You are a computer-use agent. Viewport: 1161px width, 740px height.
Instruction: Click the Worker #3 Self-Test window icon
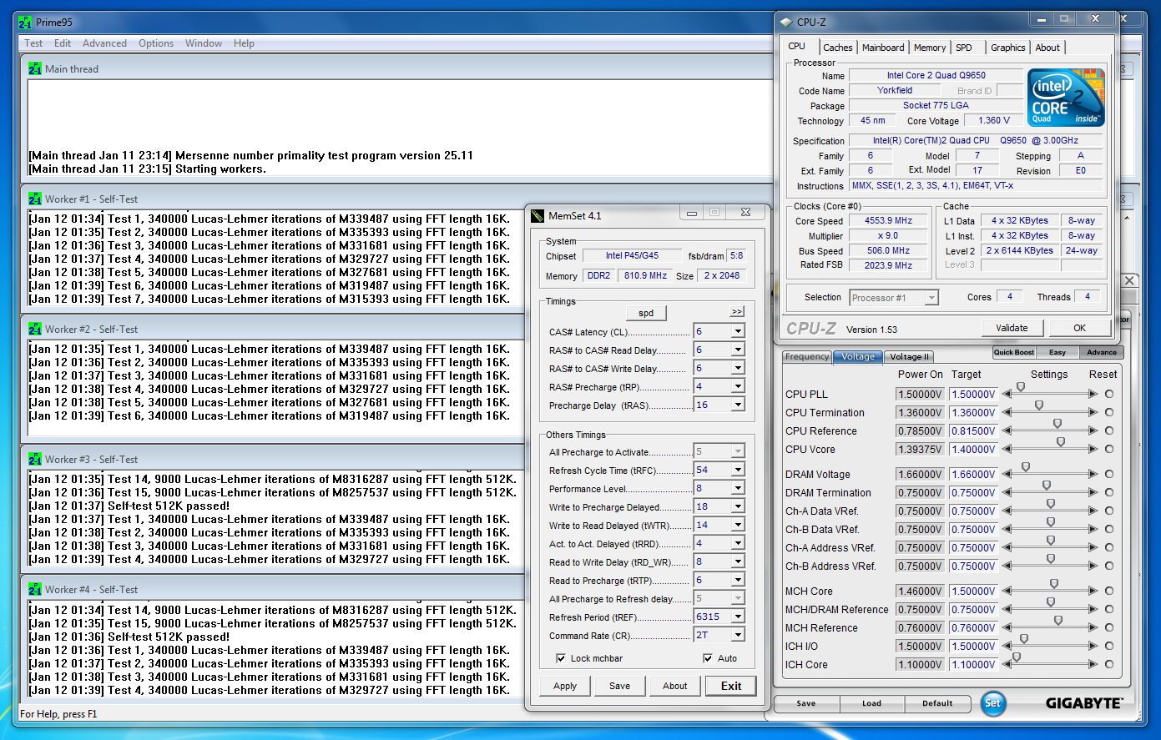(x=35, y=459)
